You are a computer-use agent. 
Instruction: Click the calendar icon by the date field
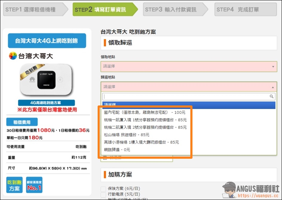105,158
